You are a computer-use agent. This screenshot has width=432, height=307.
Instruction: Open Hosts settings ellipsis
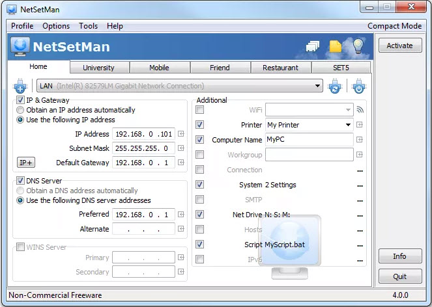click(360, 230)
